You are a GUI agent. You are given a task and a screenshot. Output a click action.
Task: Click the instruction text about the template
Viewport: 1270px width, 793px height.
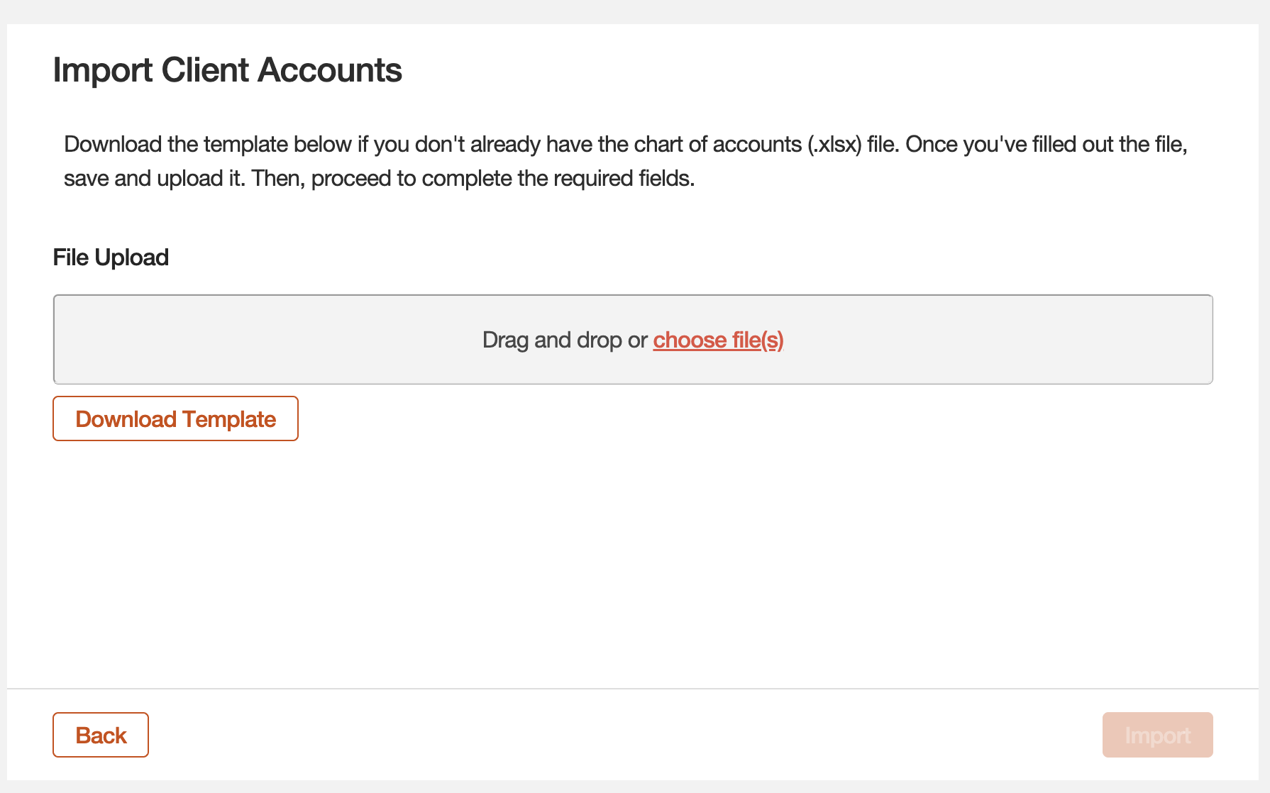tap(624, 160)
